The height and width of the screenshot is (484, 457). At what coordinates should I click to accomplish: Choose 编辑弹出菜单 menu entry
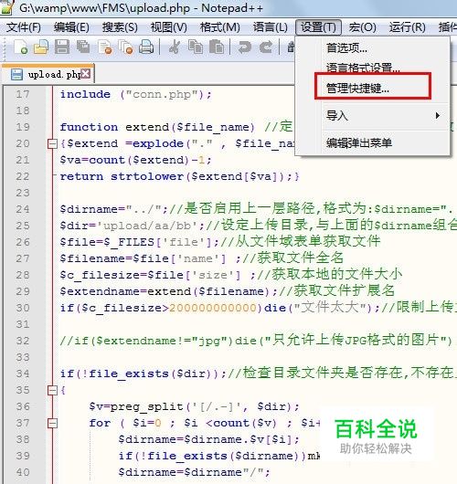click(x=372, y=142)
